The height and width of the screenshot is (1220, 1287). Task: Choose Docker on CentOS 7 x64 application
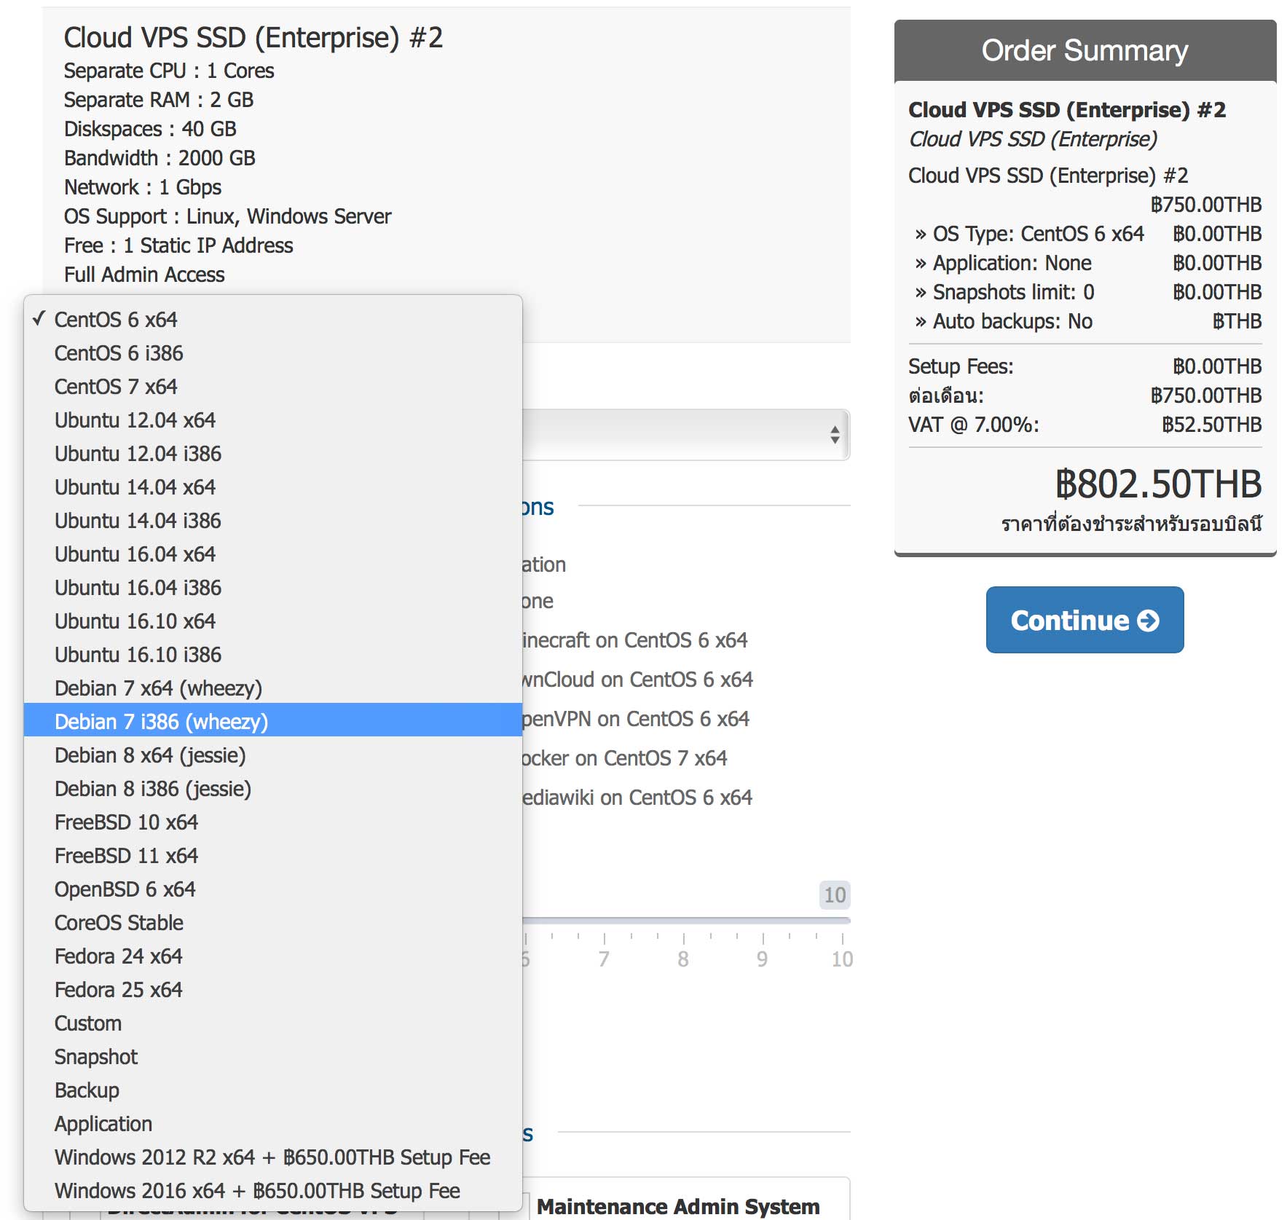click(624, 758)
